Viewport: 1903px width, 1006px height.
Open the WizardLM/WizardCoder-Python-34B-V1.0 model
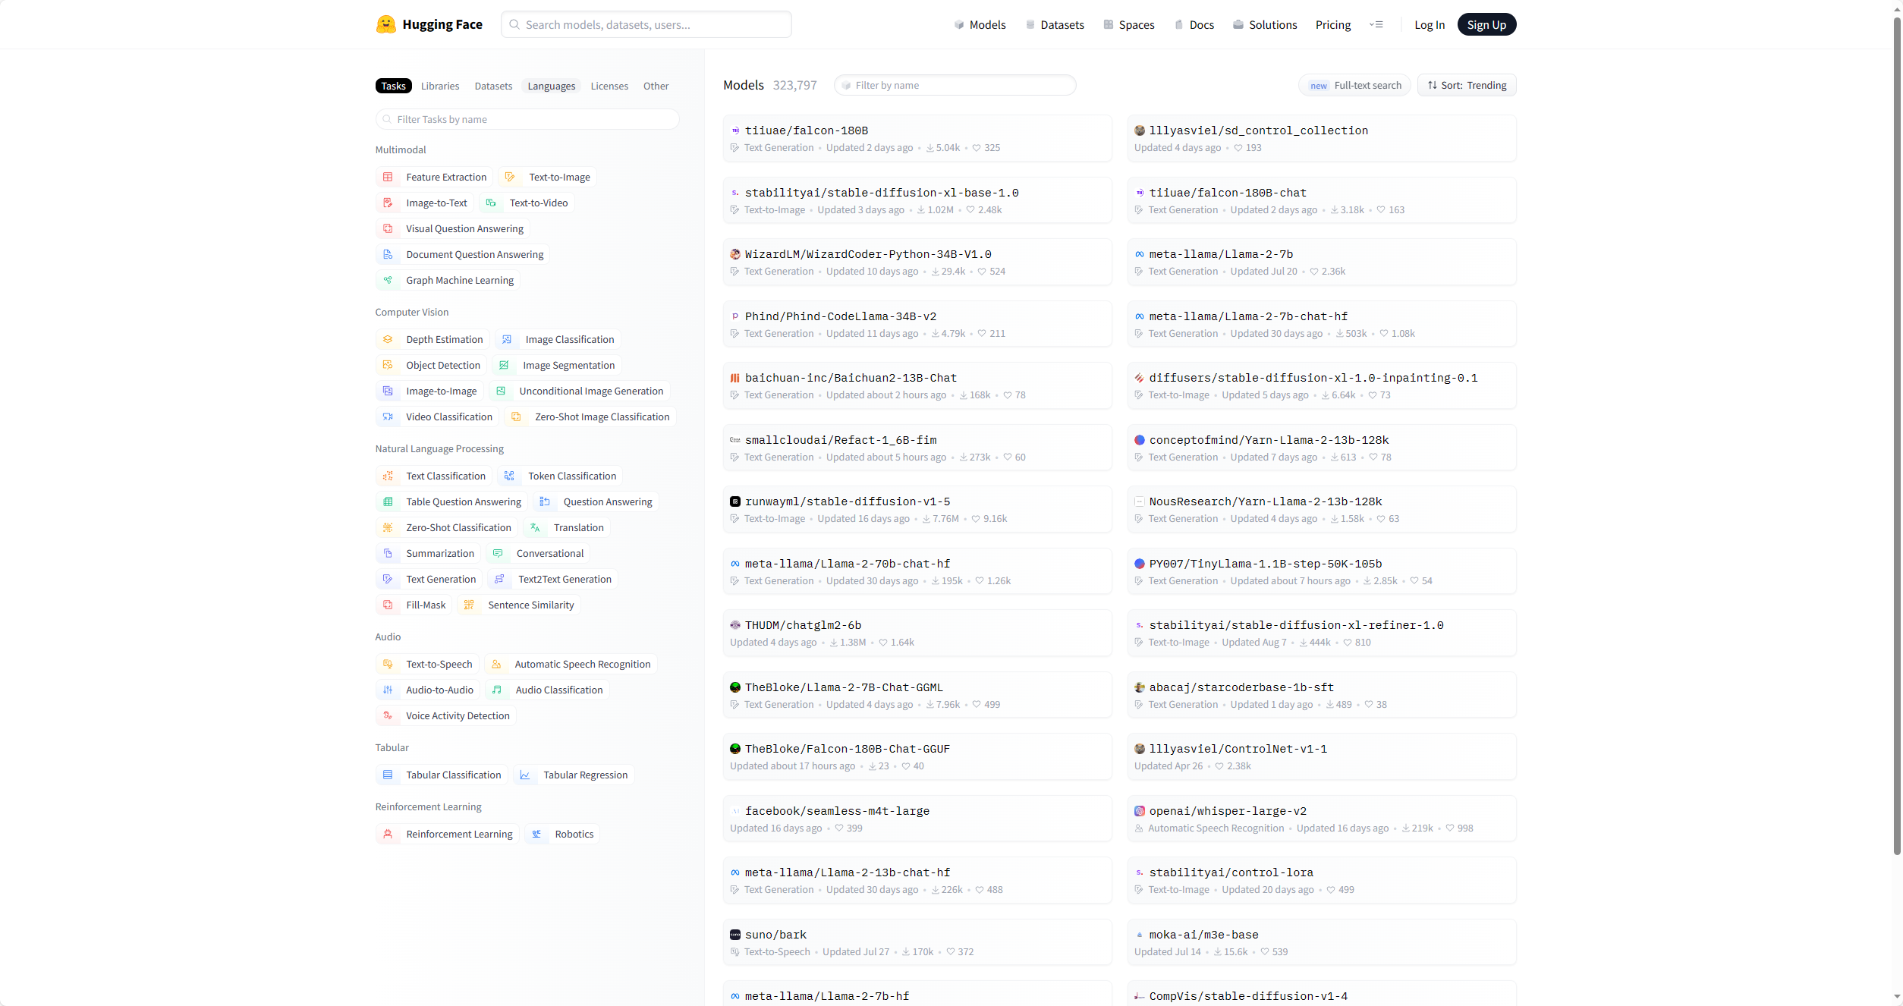pyautogui.click(x=917, y=262)
